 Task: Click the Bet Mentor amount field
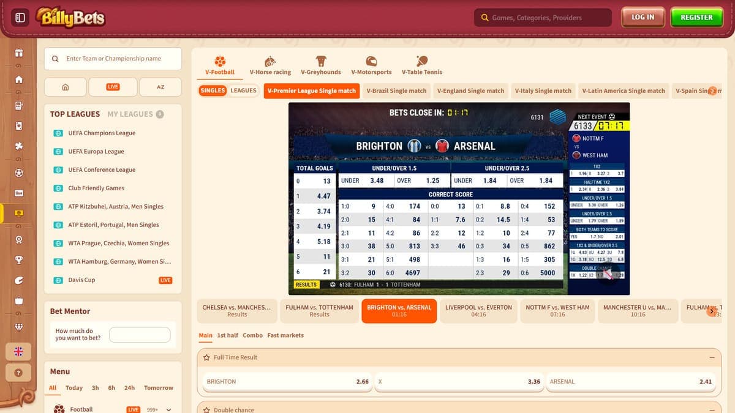140,335
